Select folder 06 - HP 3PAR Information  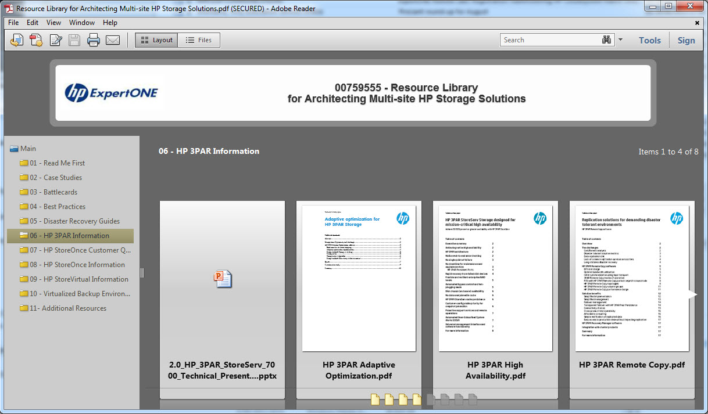[x=70, y=236]
